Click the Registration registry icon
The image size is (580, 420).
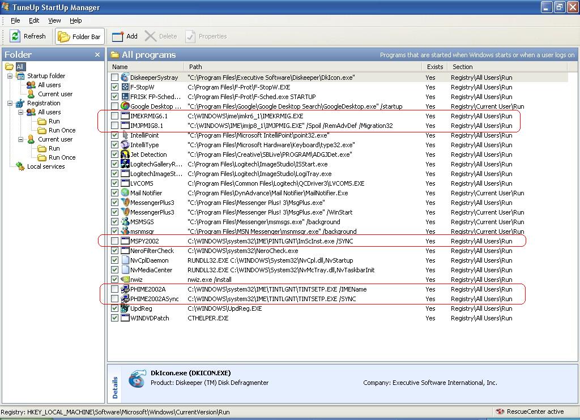click(20, 103)
